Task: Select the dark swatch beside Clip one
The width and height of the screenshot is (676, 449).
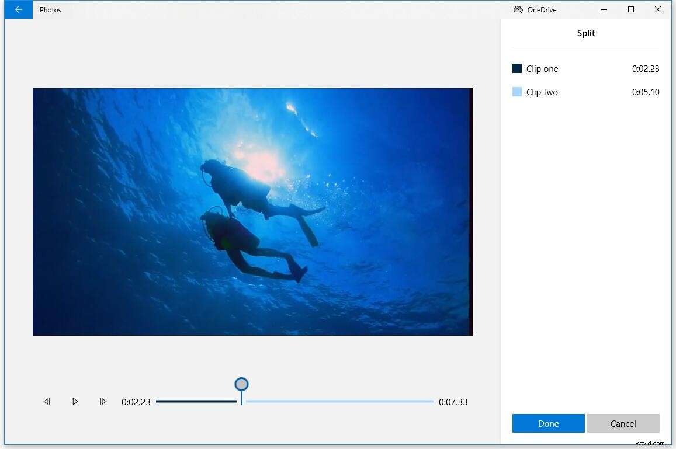Action: point(516,68)
